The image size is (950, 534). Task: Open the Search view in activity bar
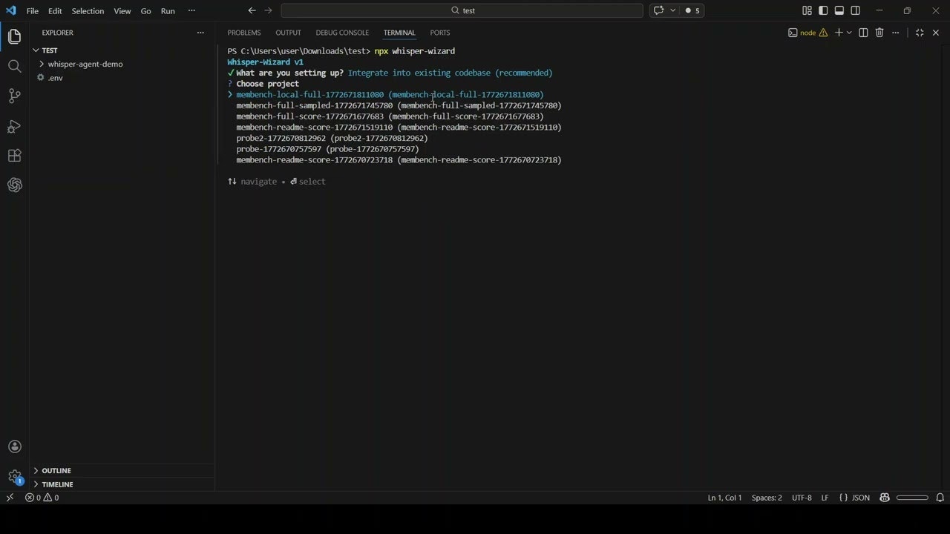(x=14, y=66)
